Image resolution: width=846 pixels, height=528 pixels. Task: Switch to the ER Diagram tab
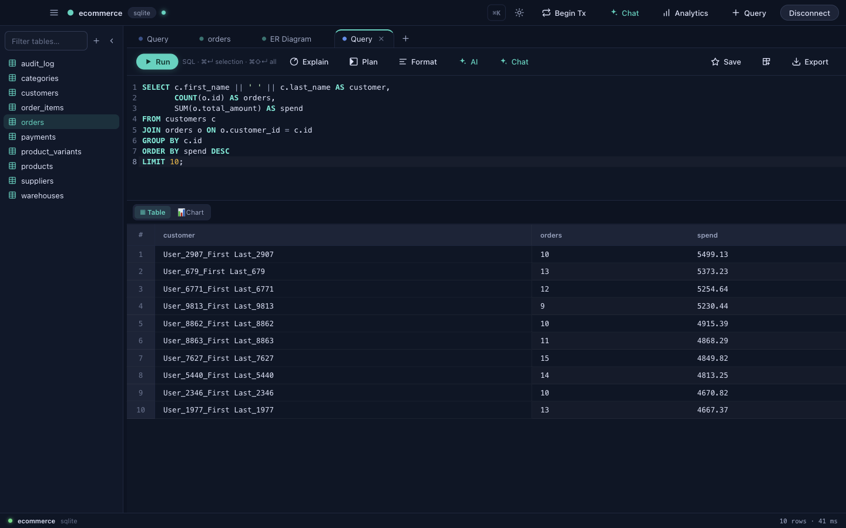(x=287, y=39)
